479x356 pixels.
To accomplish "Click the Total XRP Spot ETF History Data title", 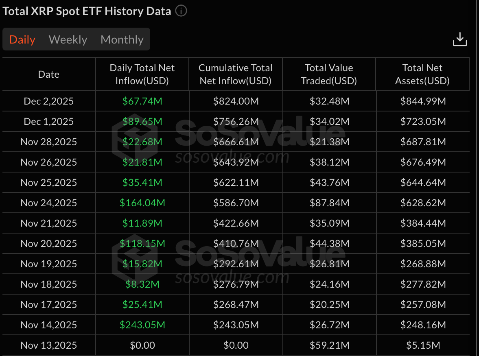I will point(87,11).
